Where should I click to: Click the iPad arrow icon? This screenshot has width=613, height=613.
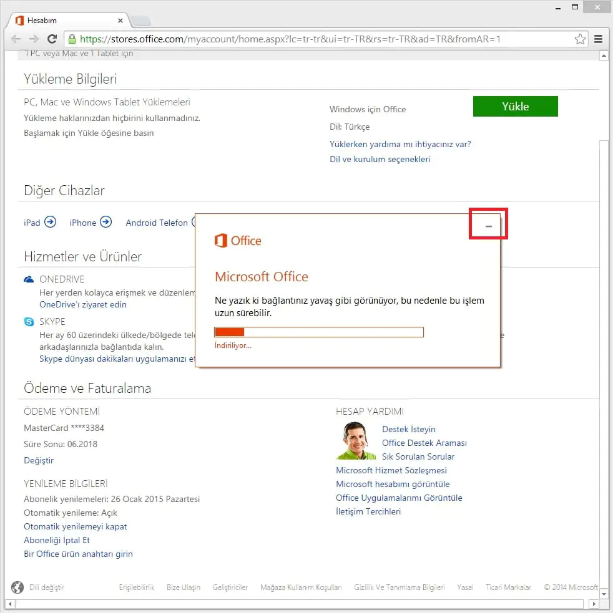click(x=50, y=222)
